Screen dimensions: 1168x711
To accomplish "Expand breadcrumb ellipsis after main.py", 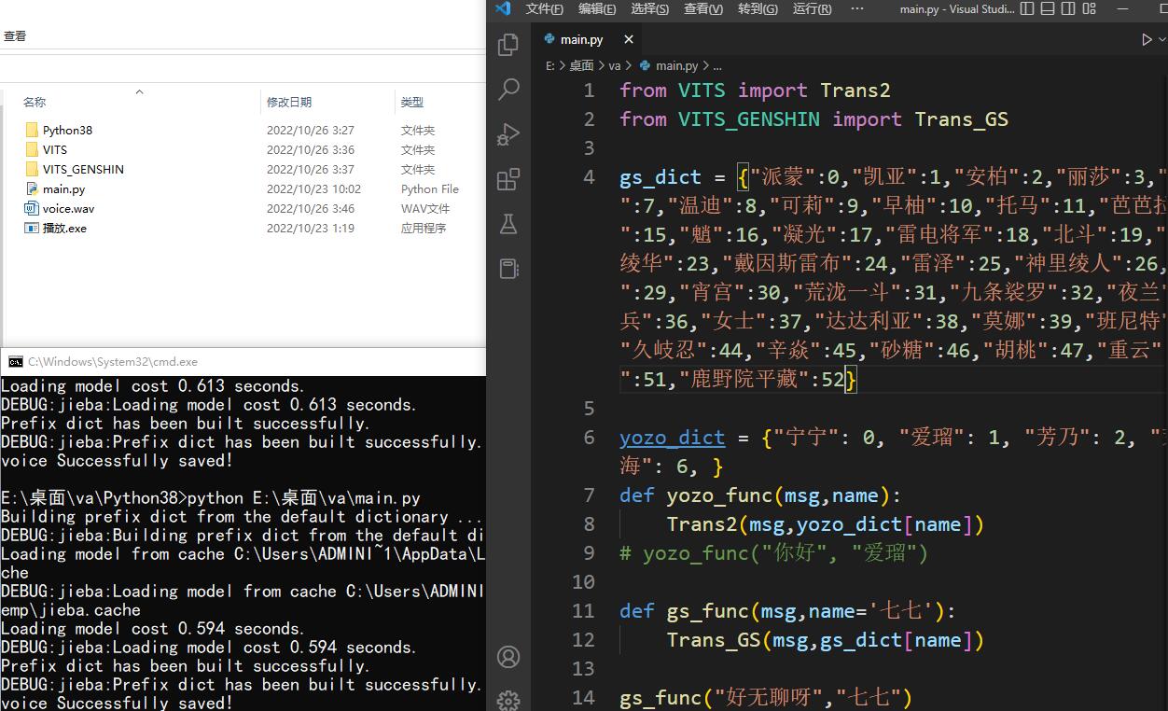I will pos(717,65).
